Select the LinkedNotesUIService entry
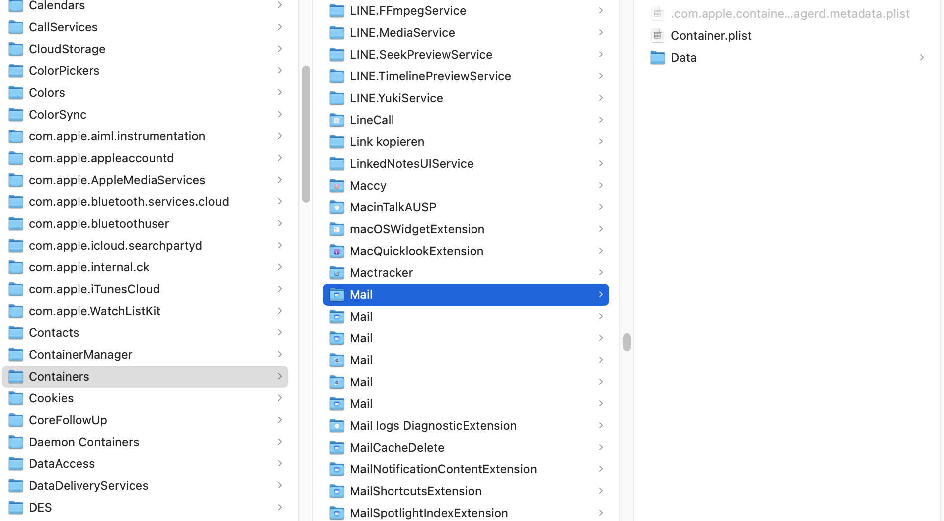Screen dimensions: 944x521 point(412,164)
